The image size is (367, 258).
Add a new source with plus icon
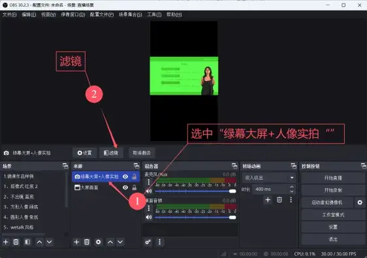[x=76, y=242]
